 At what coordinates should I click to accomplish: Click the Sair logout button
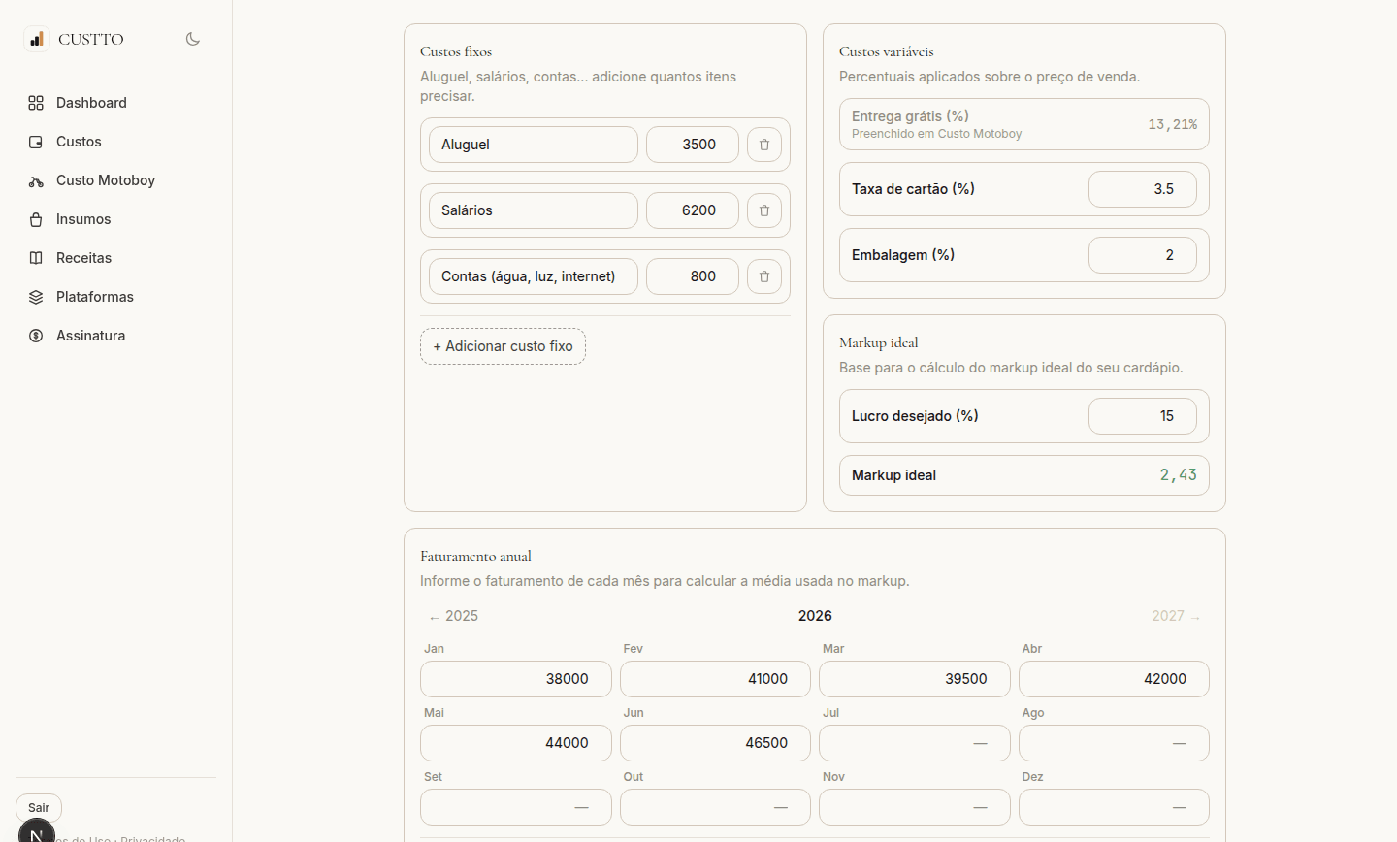click(x=39, y=808)
